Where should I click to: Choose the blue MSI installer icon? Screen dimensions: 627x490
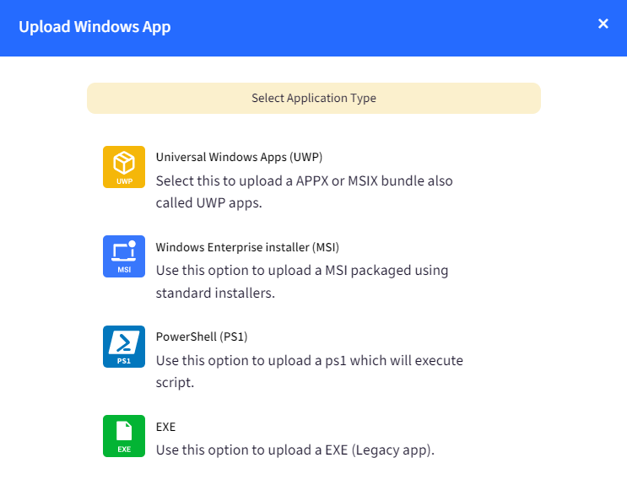tap(124, 256)
